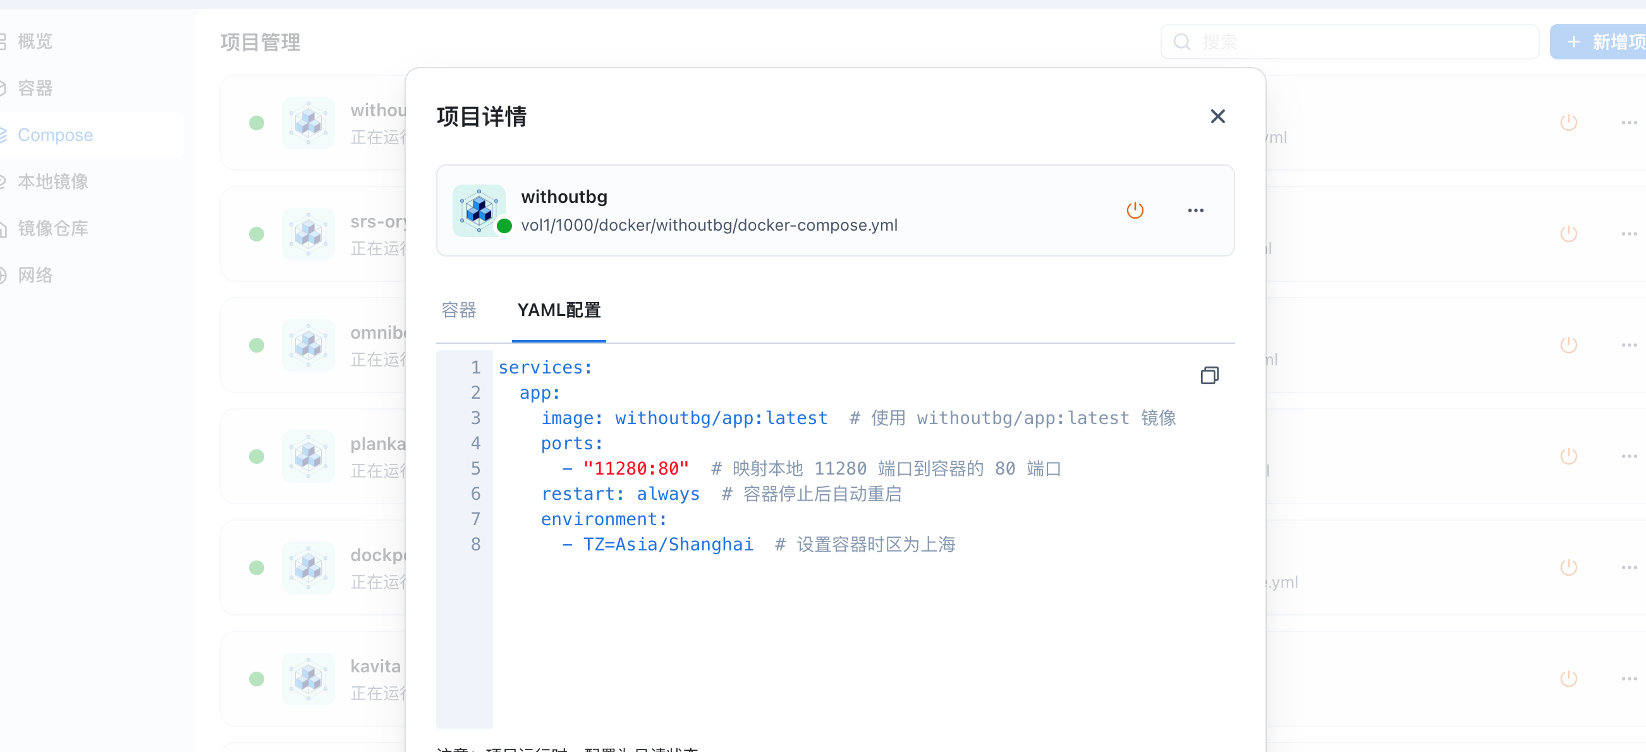Select the YAML配置 tab
This screenshot has width=1646, height=752.
click(559, 310)
